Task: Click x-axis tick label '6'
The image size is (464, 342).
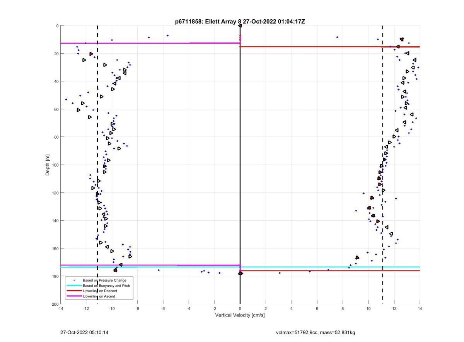Action: coord(317,308)
